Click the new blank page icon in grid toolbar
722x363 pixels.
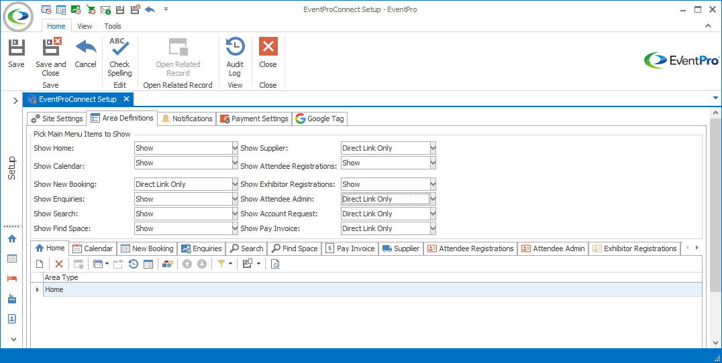pyautogui.click(x=40, y=264)
